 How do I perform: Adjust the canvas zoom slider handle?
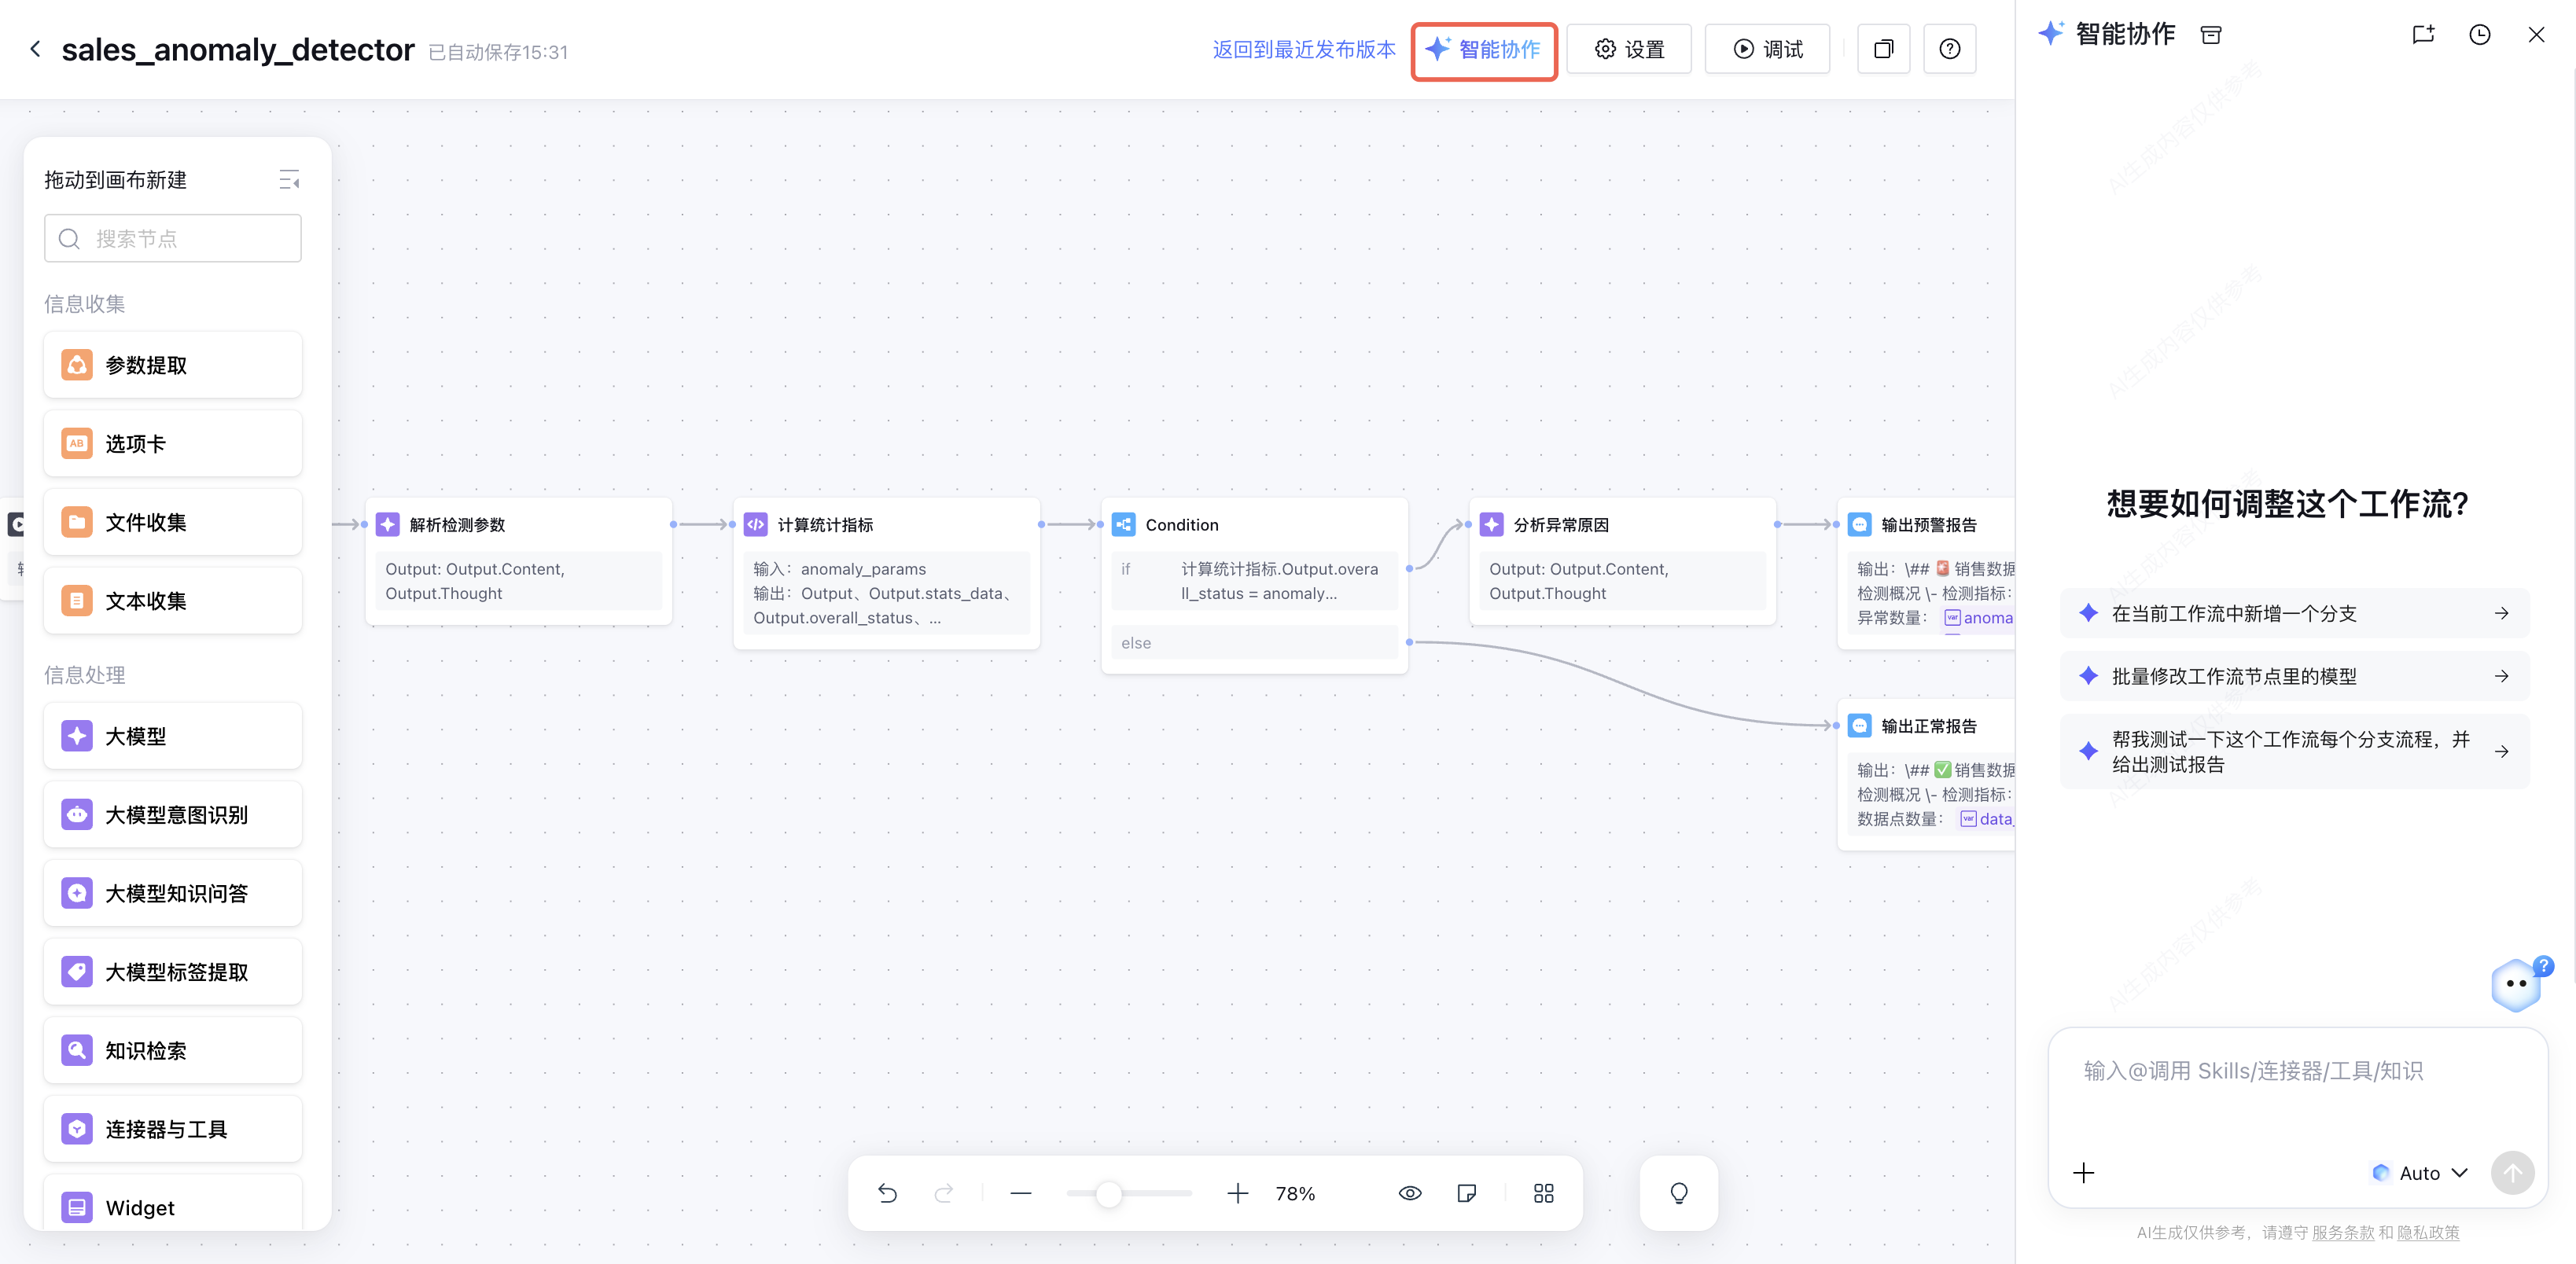(1108, 1193)
